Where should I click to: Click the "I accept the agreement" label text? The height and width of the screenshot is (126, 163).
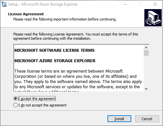coord(37,99)
